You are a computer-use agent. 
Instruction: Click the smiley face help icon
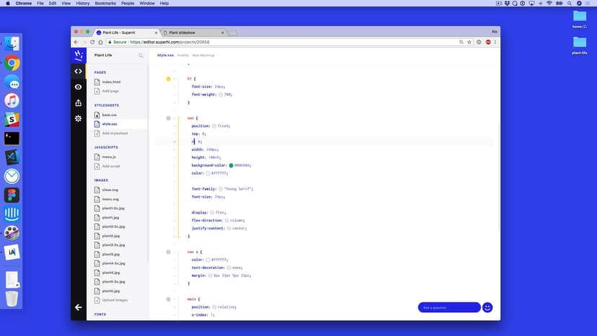coord(487,307)
